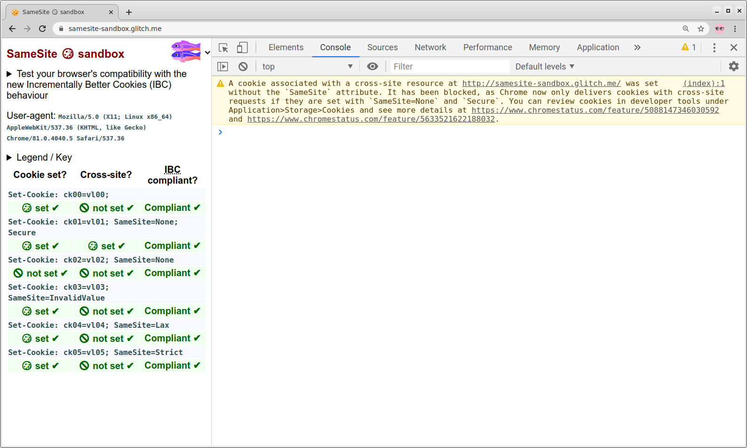Click the address bar URL
This screenshot has width=747, height=448.
tap(115, 29)
